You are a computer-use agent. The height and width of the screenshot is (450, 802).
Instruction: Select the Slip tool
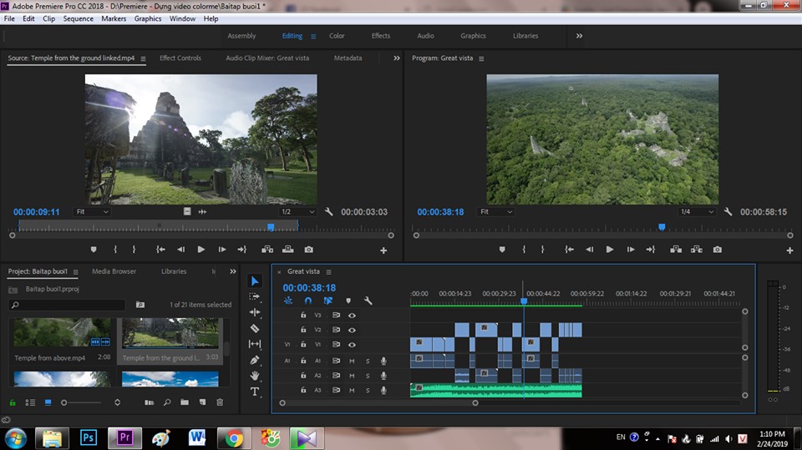[255, 344]
